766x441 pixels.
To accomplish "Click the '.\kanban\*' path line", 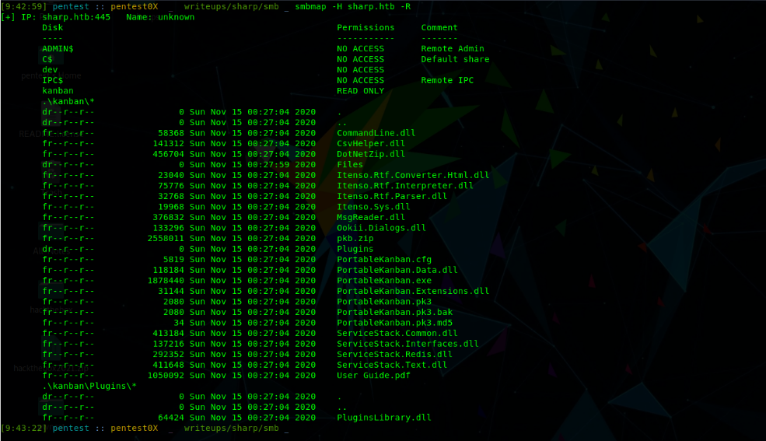I will pos(68,102).
